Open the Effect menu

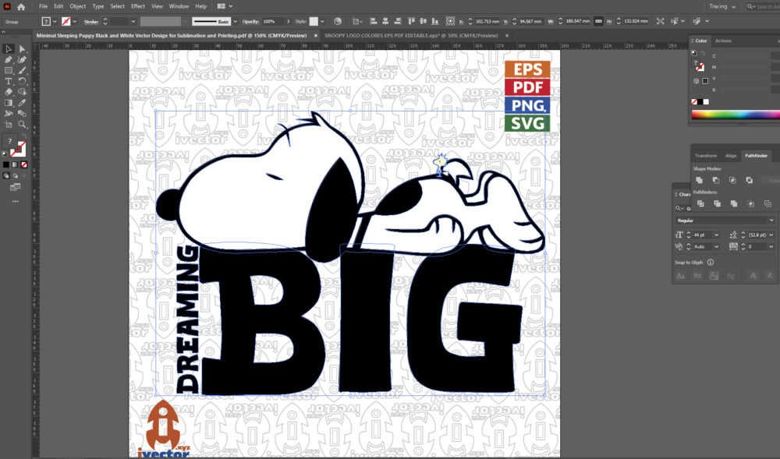coord(138,6)
